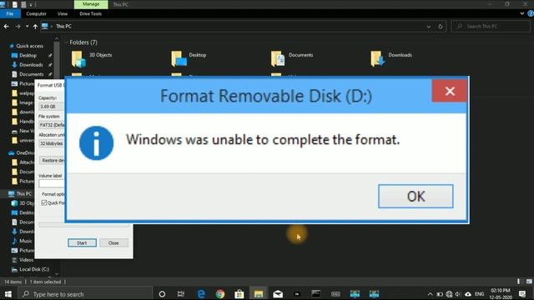Click the Refresh button beside address bar
Screen dimensions: 534x300
point(440,27)
